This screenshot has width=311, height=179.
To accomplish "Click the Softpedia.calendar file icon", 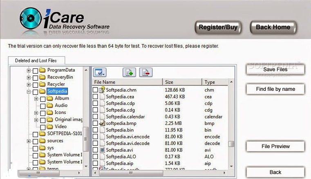I will [x=102, y=117].
